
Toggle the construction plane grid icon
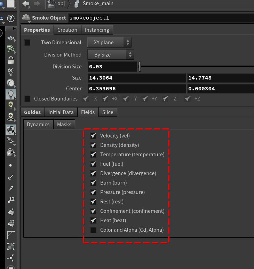click(x=11, y=38)
